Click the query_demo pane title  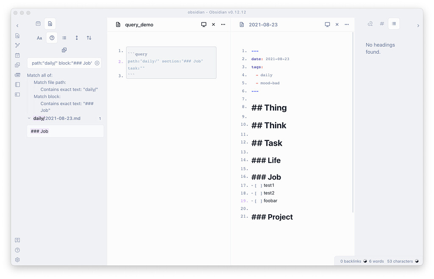pos(139,25)
